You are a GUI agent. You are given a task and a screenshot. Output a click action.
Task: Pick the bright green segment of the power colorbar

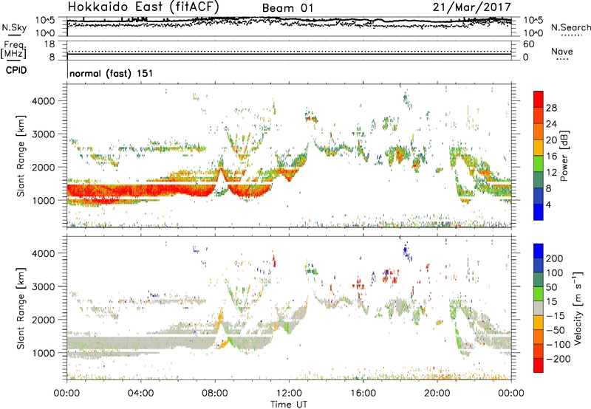pyautogui.click(x=539, y=164)
